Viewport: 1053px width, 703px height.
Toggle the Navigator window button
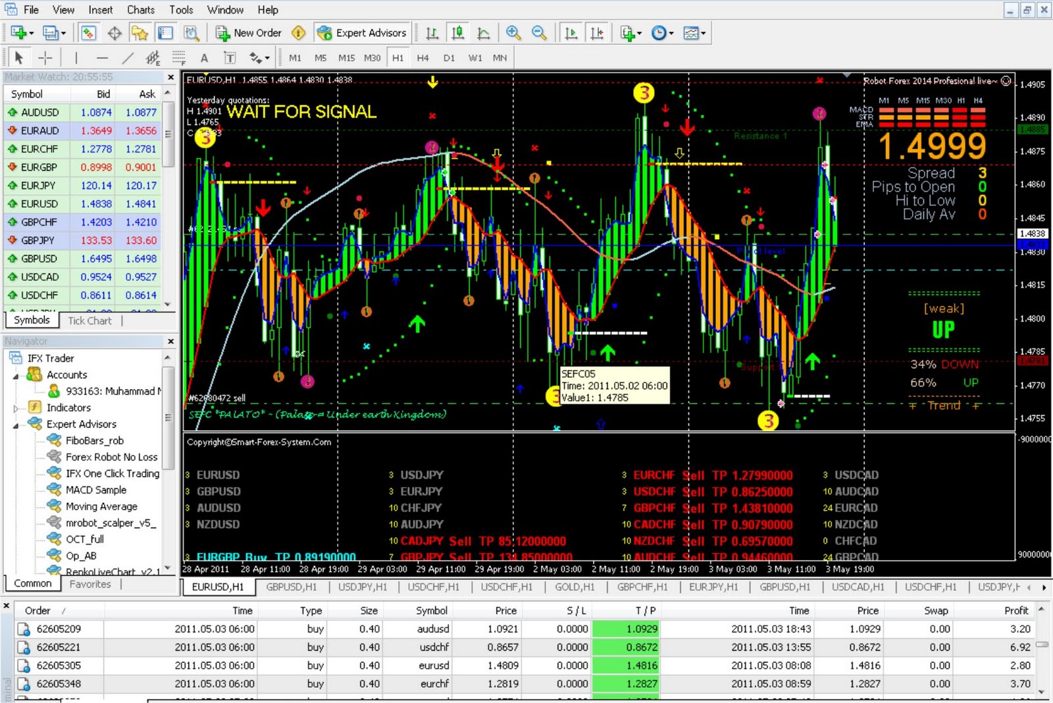coord(140,33)
